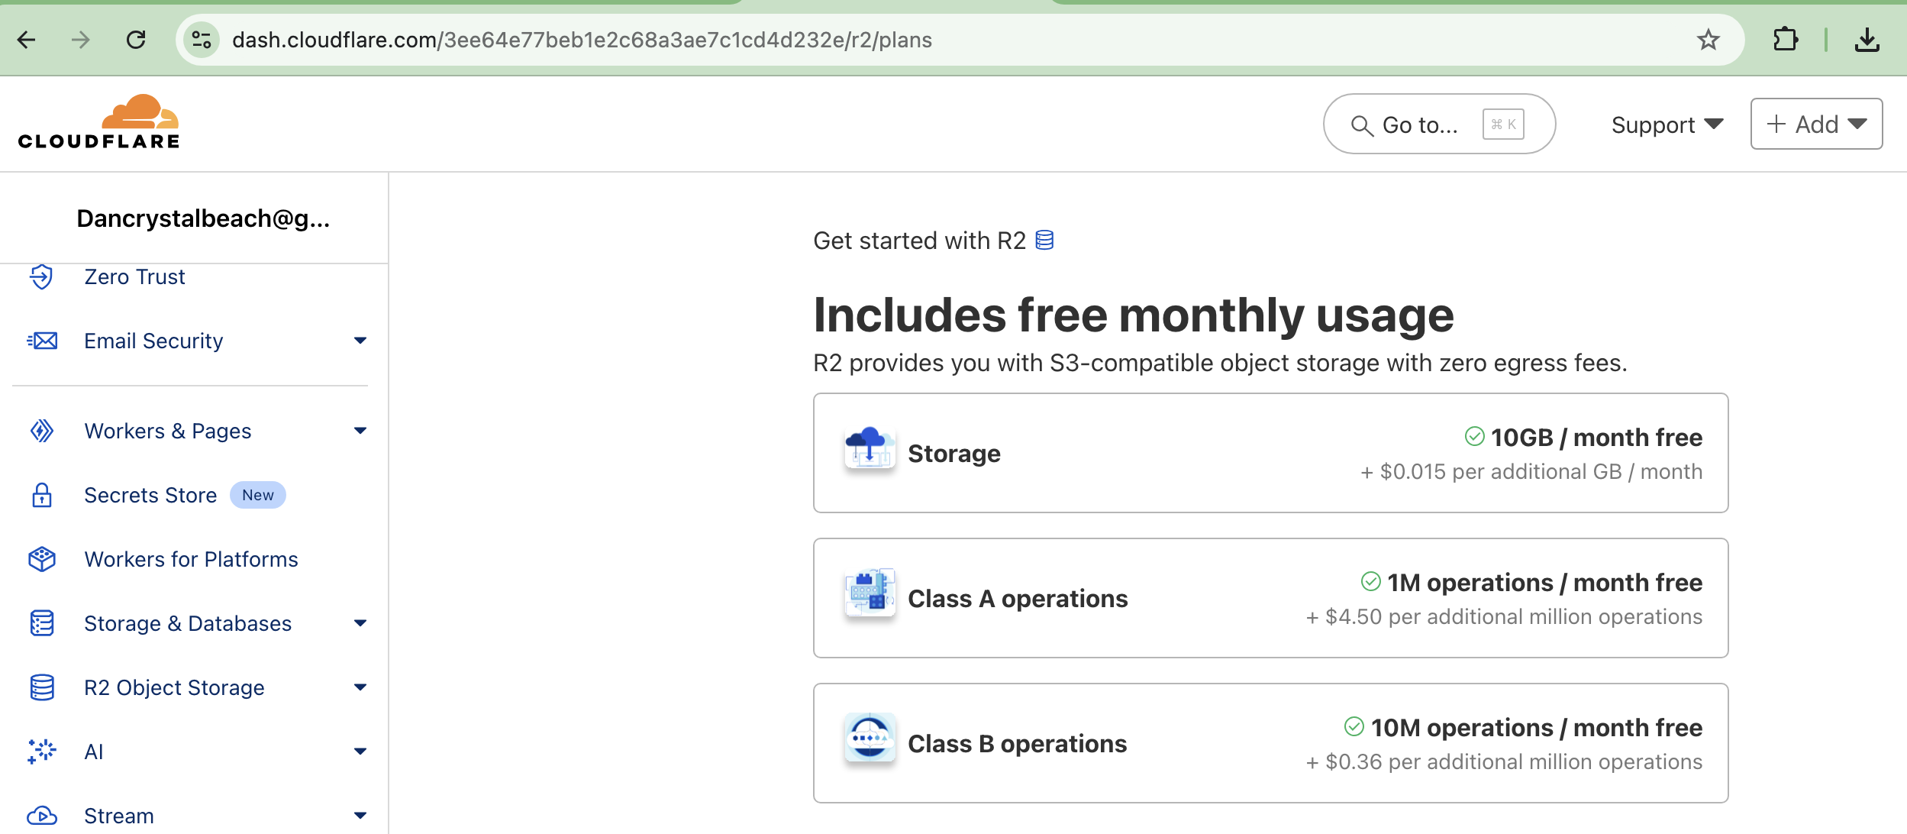Open the Go to... search box
1907x834 pixels.
coord(1438,124)
